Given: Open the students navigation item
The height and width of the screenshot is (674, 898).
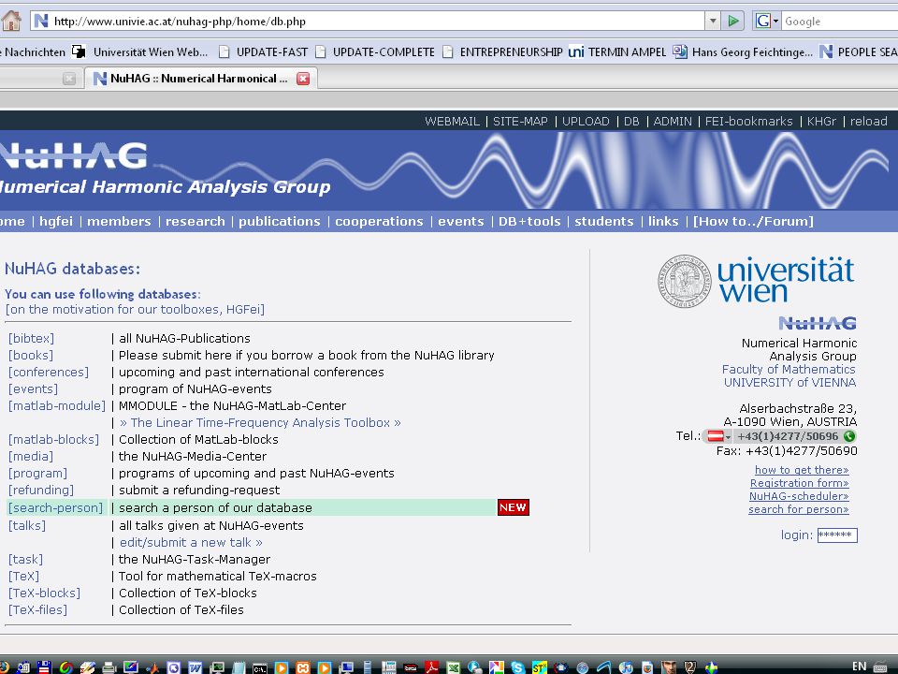Looking at the screenshot, I should click(604, 221).
